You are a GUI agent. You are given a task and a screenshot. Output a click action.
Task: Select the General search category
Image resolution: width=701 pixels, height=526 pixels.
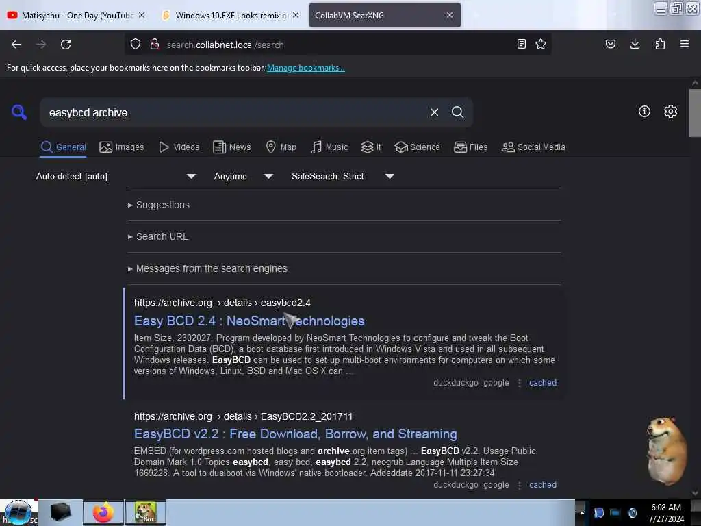pos(63,147)
